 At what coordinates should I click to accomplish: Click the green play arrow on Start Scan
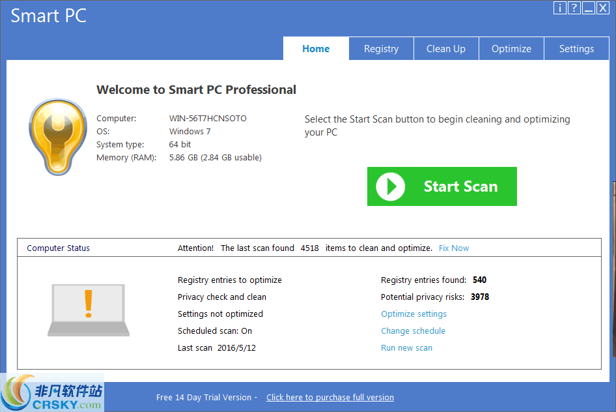(x=389, y=186)
